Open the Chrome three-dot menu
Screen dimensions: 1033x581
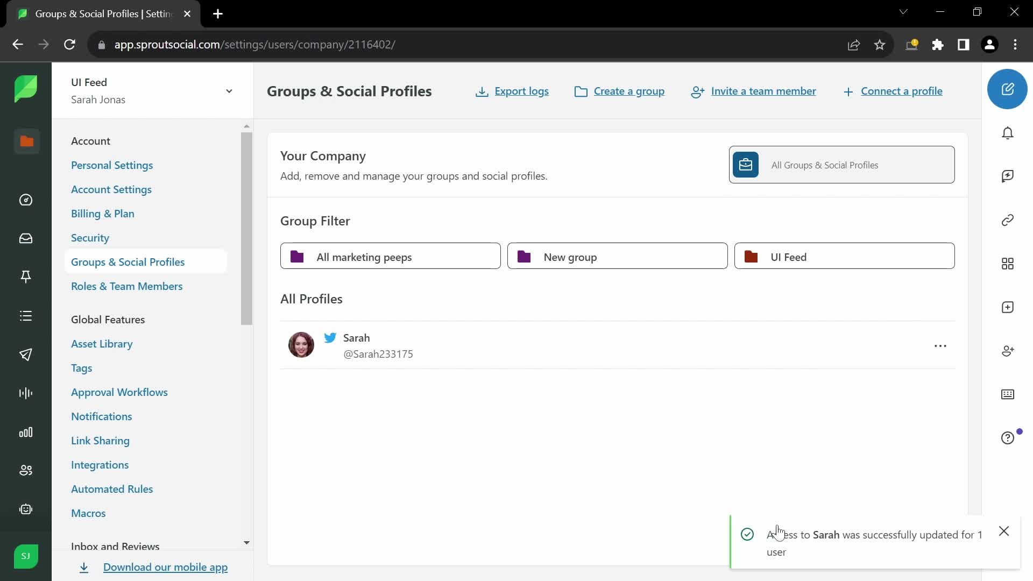(x=1015, y=45)
